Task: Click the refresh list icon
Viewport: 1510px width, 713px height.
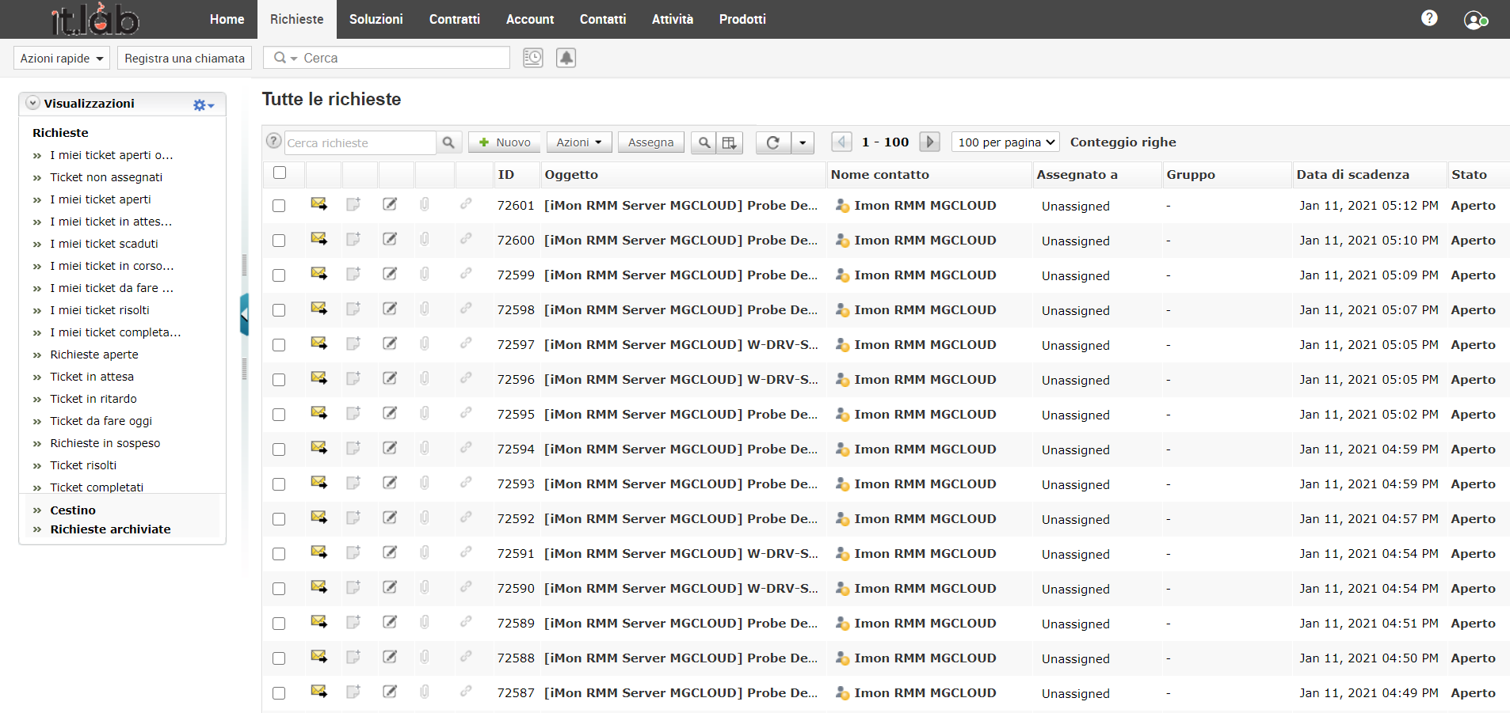Action: [773, 142]
